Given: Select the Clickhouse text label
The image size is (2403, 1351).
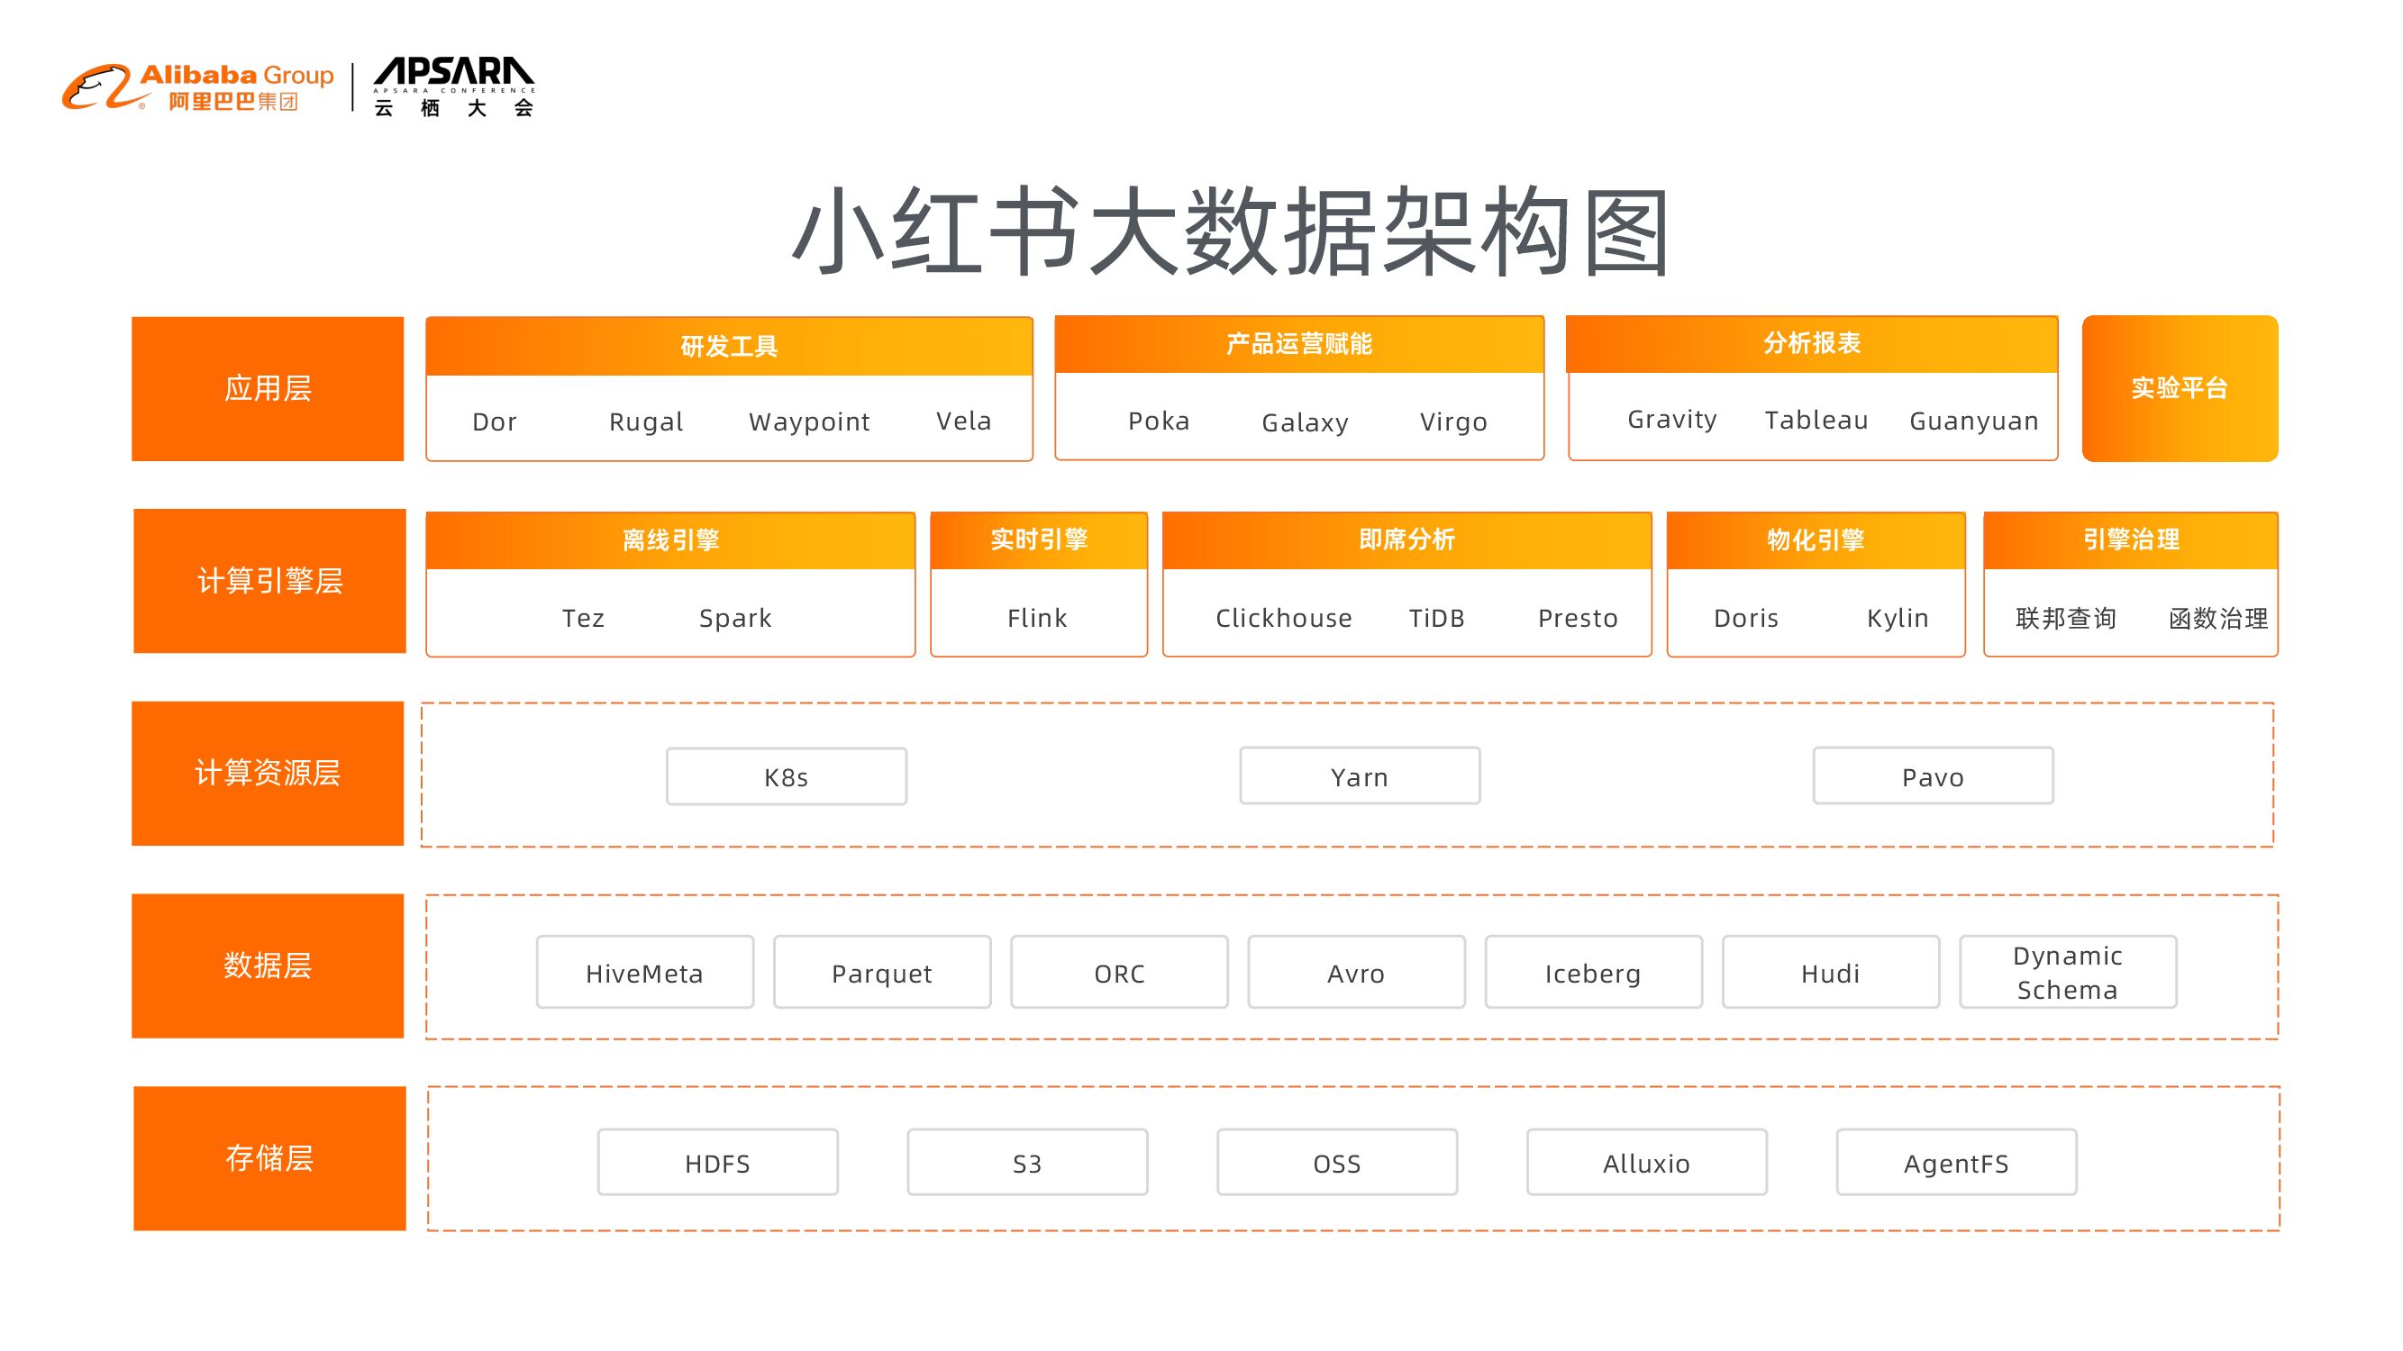Looking at the screenshot, I should (x=1284, y=618).
